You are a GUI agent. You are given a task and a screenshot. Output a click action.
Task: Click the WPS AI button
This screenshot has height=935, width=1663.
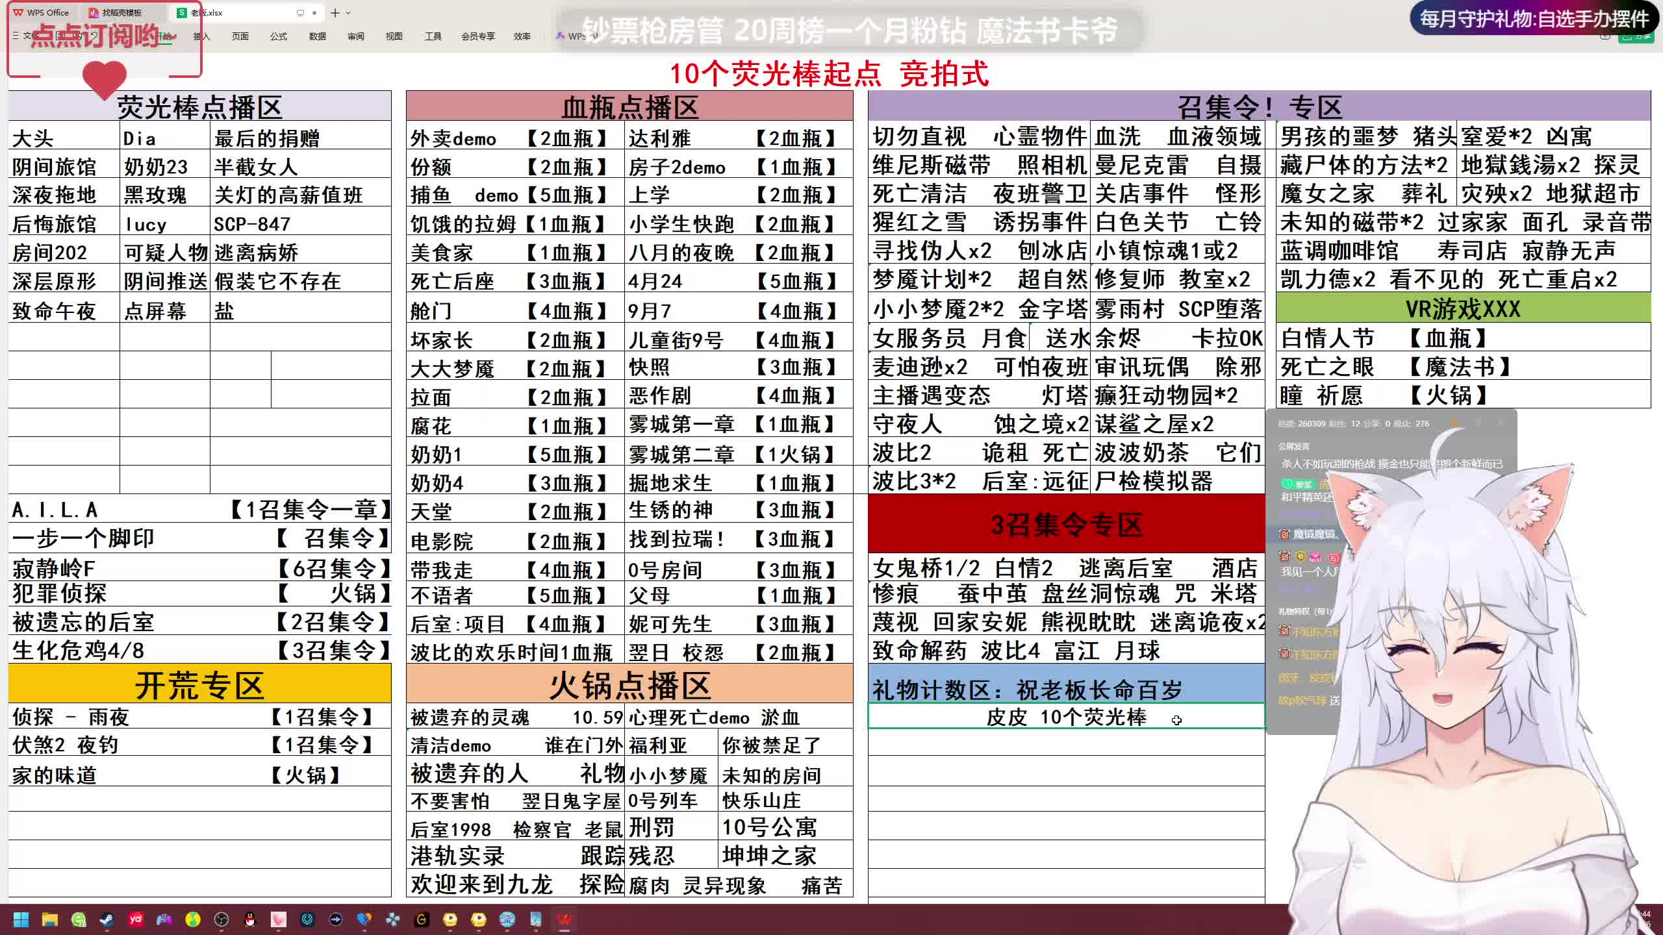[575, 36]
